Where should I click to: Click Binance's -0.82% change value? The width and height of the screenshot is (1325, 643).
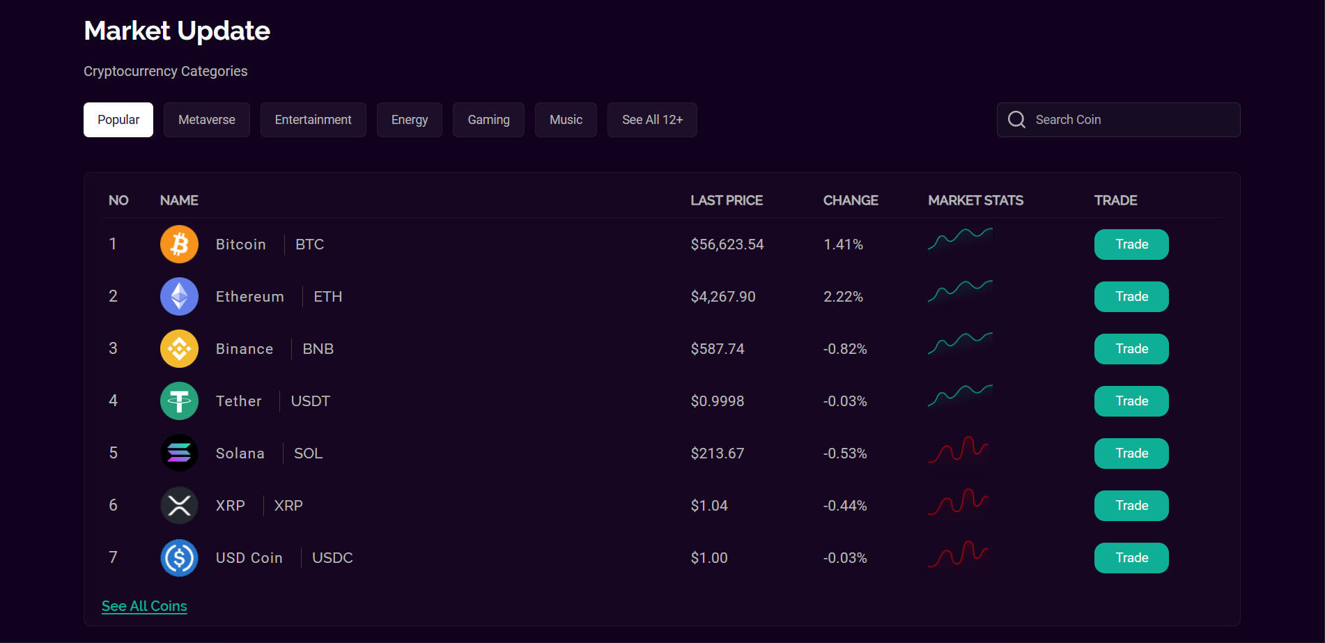tap(845, 349)
